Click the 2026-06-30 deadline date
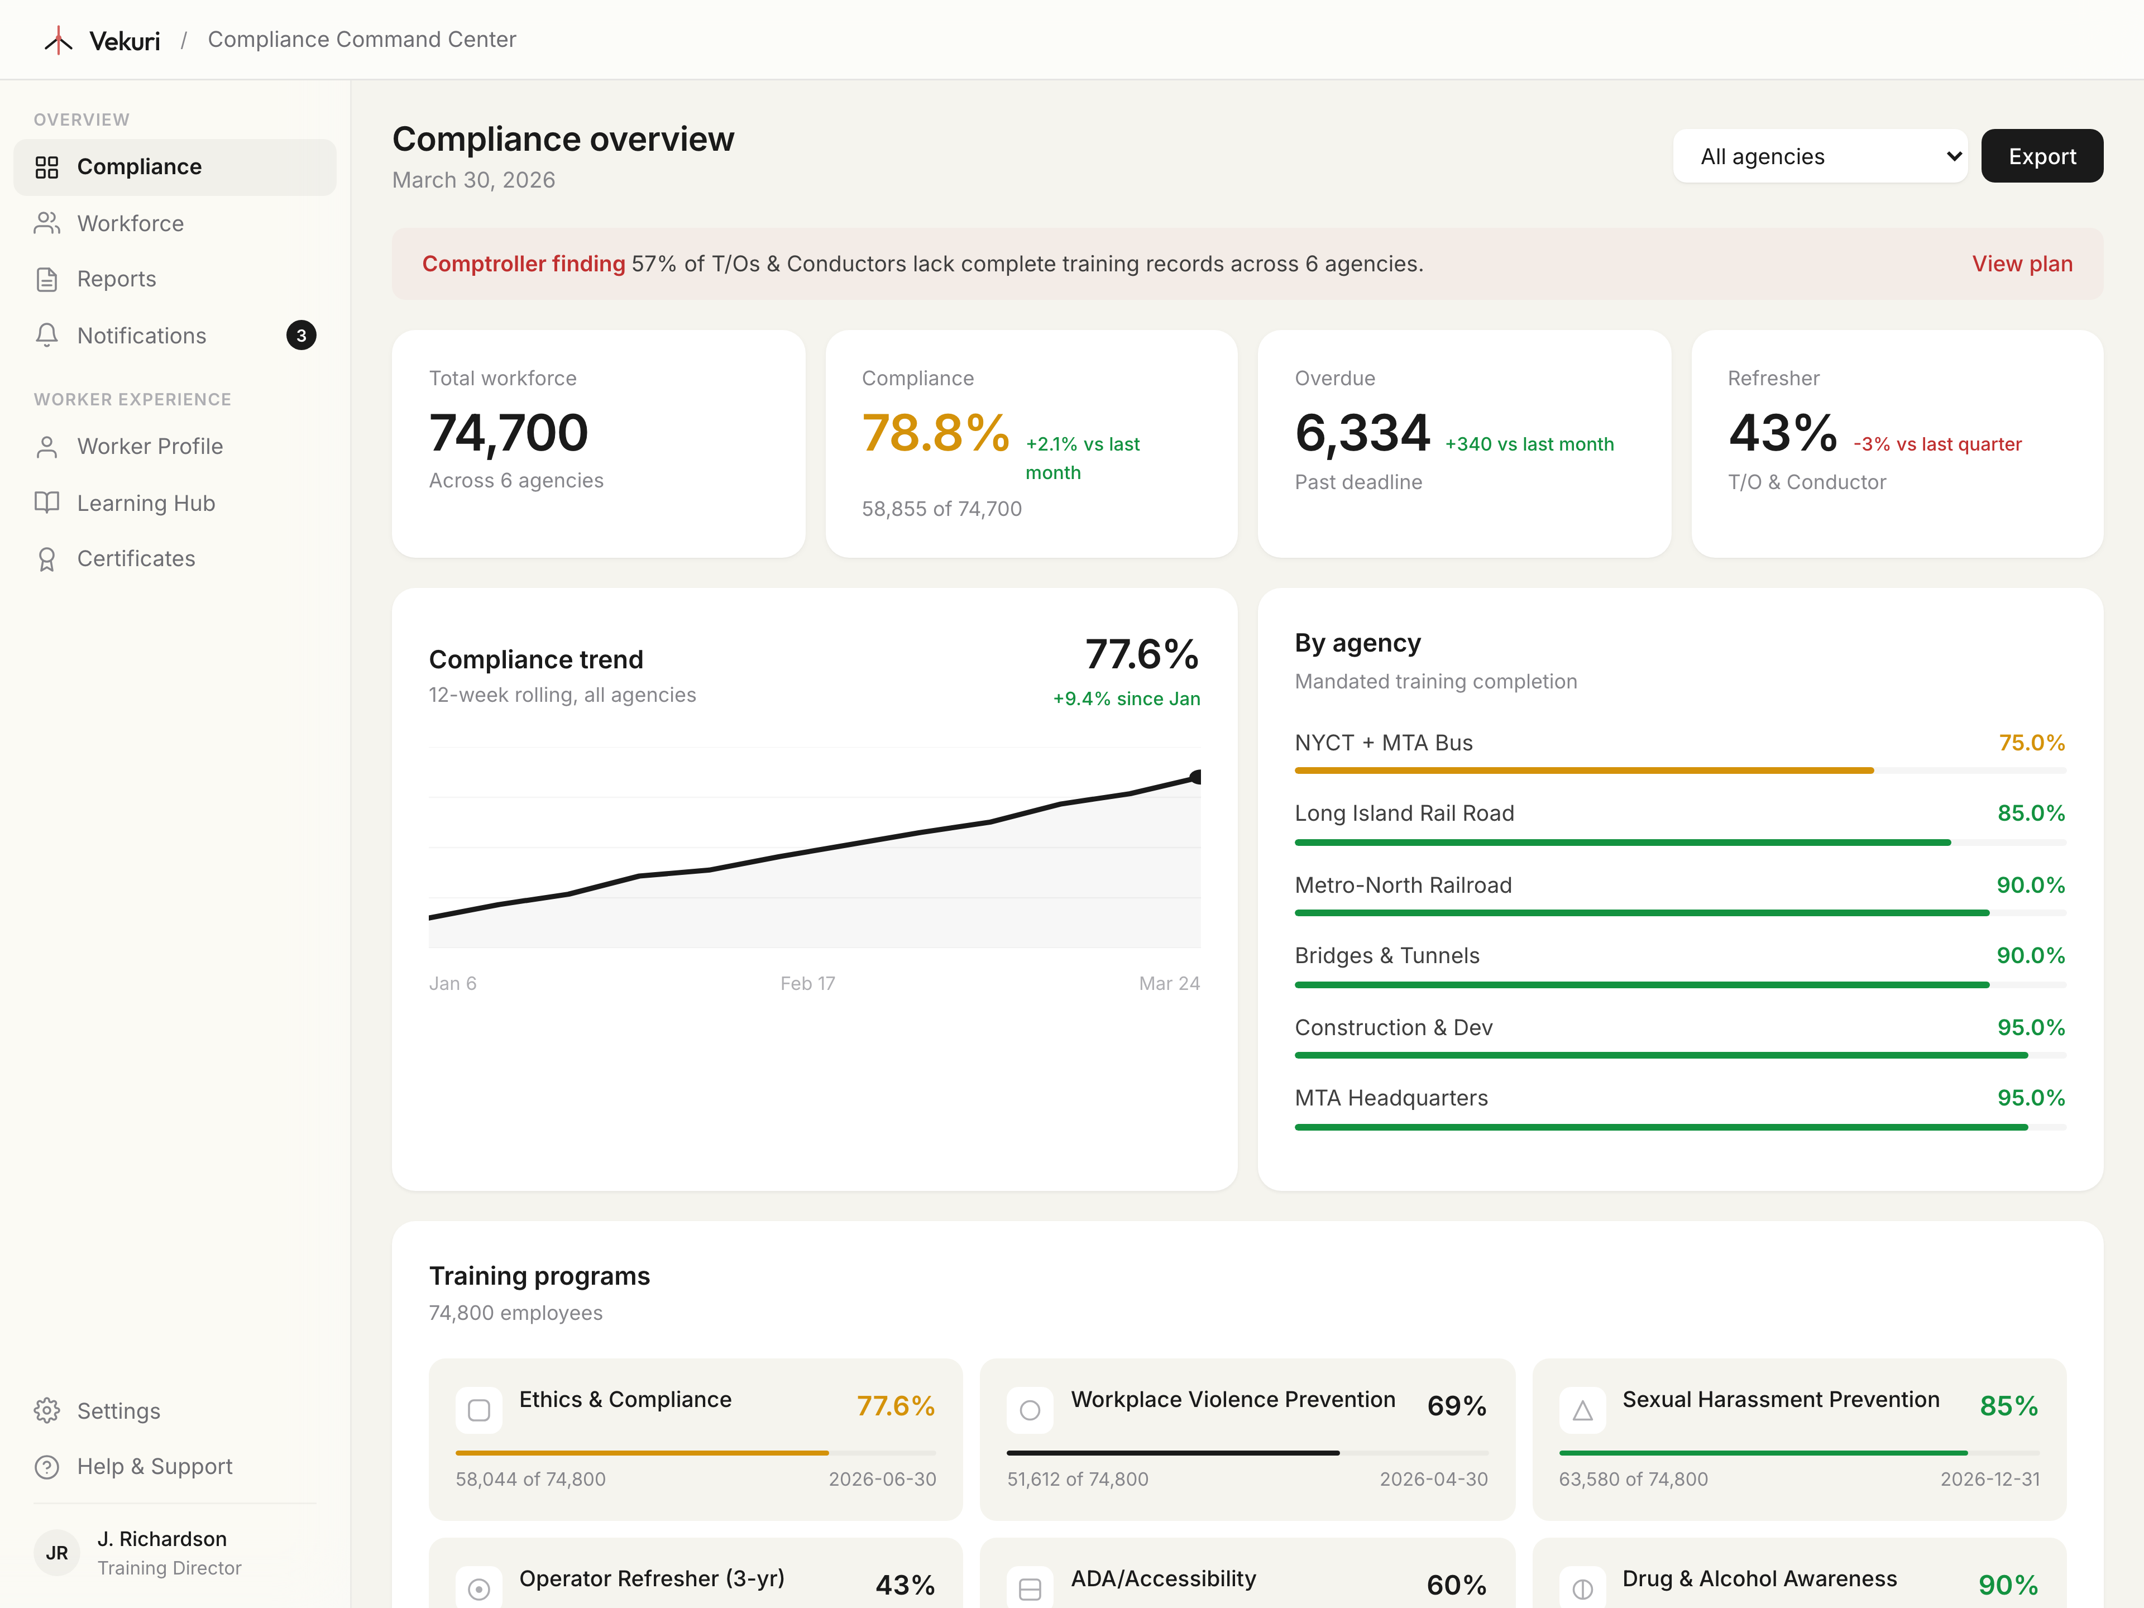This screenshot has height=1608, width=2144. [x=882, y=1479]
